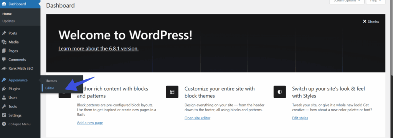Open Updates under Dashboard
Screen dimensions: 393x138
click(8, 21)
